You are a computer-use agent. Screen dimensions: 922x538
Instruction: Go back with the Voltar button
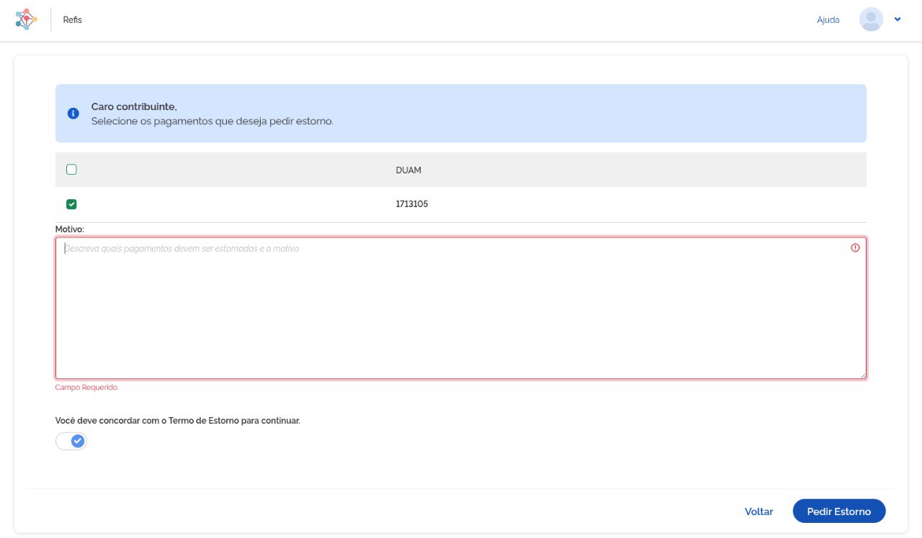pyautogui.click(x=758, y=511)
